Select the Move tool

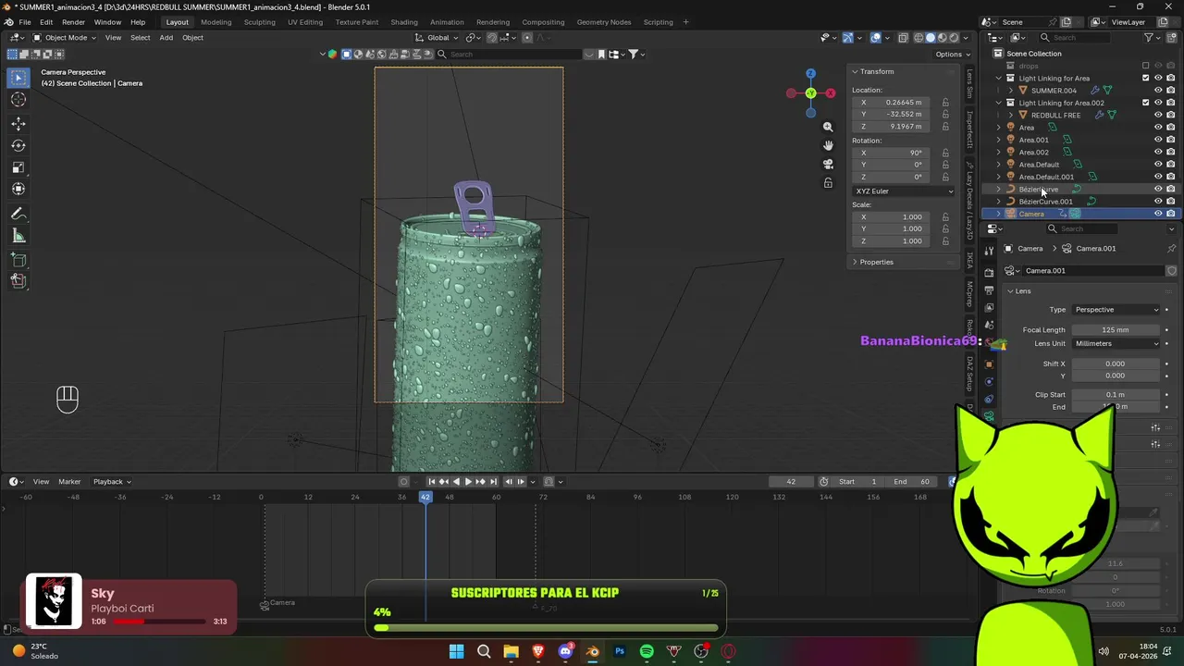pos(18,123)
